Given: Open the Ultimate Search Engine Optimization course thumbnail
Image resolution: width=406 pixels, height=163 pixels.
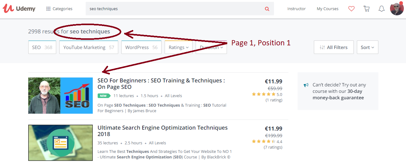Looking at the screenshot, I should 61,142.
